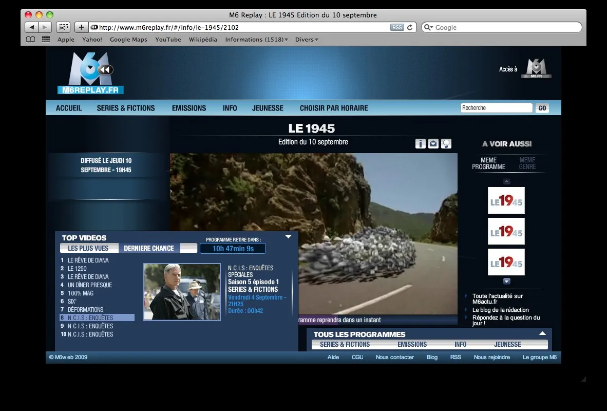
Task: Select top video 2 Le 1250
Action: [77, 269]
